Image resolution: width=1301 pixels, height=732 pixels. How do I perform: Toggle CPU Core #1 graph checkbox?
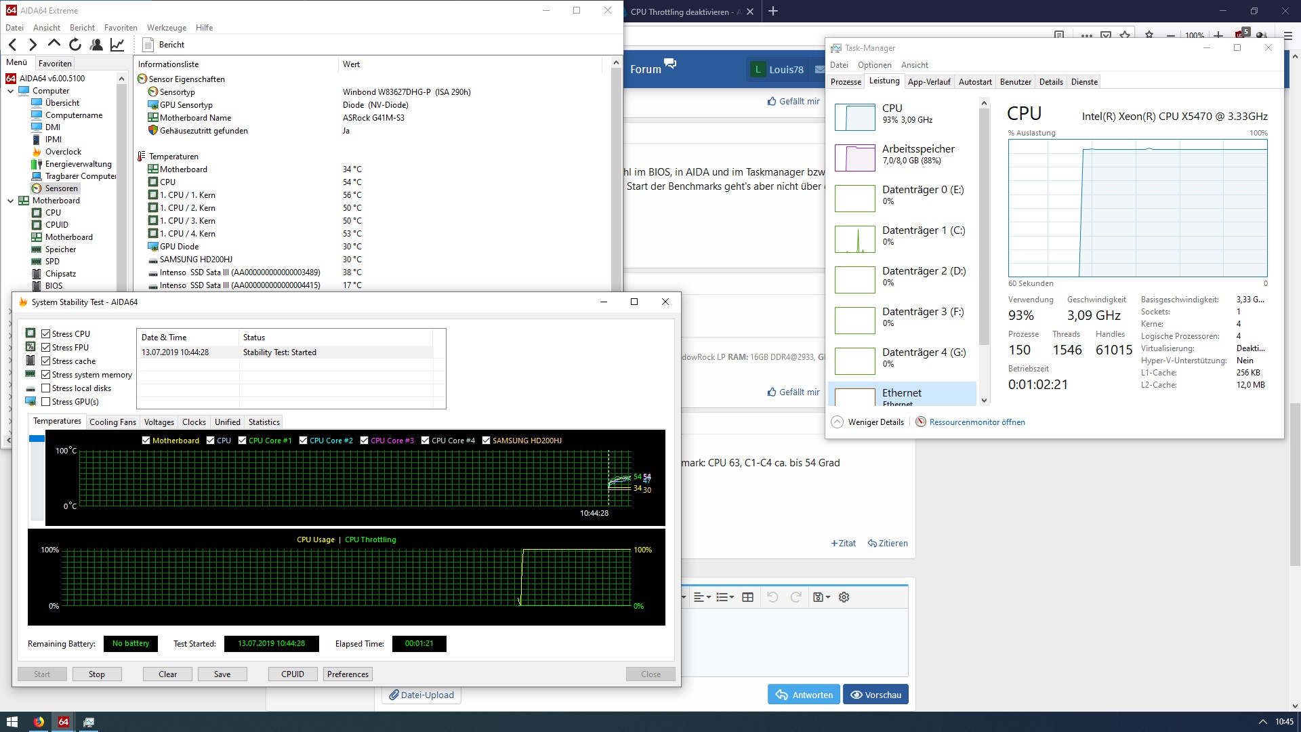(x=242, y=441)
